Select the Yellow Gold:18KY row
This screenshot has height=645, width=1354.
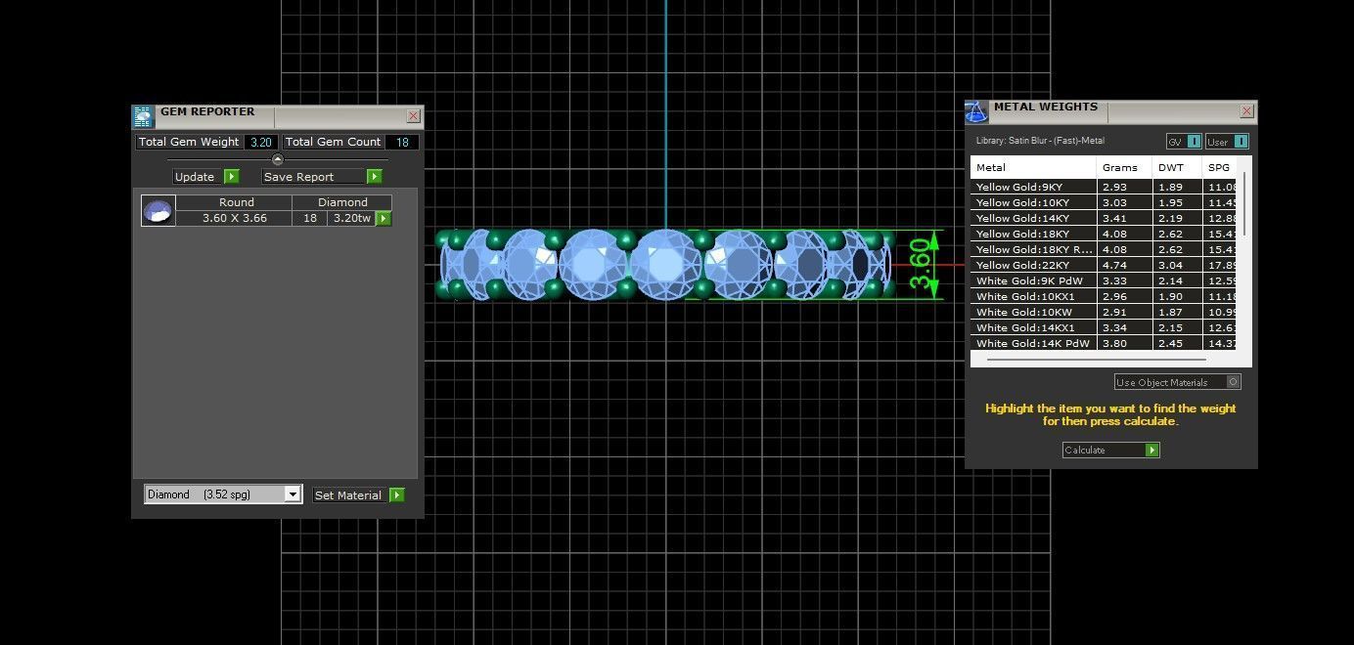click(x=1106, y=234)
